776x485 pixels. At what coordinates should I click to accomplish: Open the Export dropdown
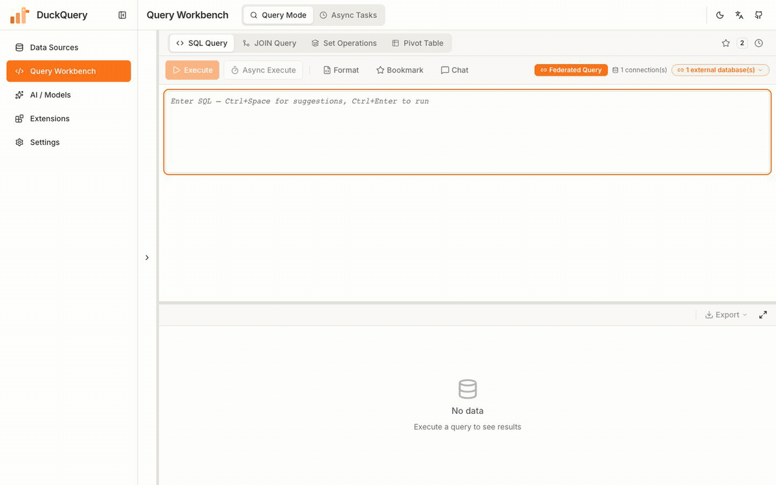[726, 315]
